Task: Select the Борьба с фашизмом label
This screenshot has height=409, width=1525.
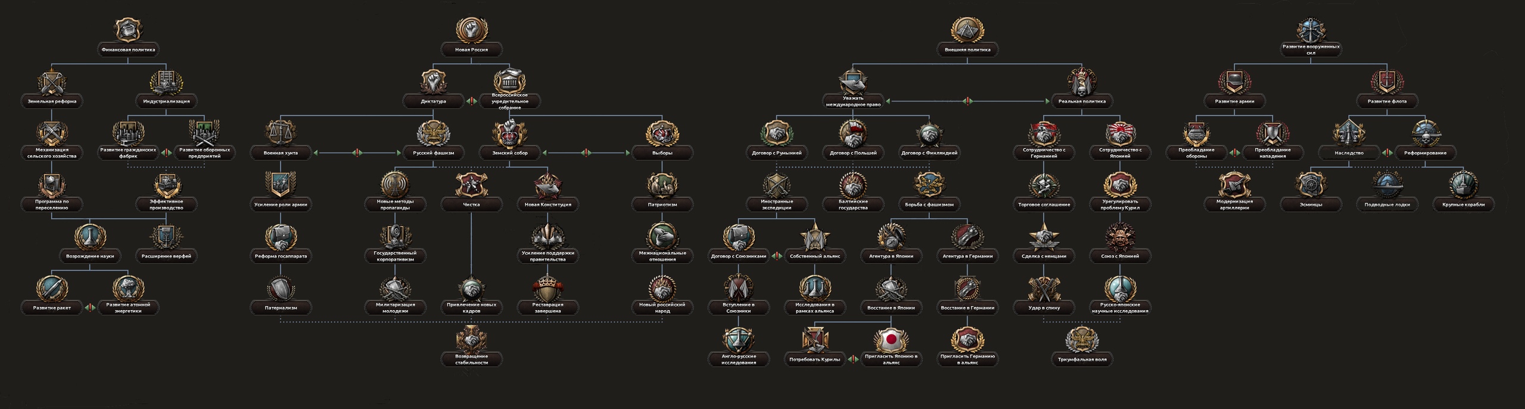Action: pos(929,204)
